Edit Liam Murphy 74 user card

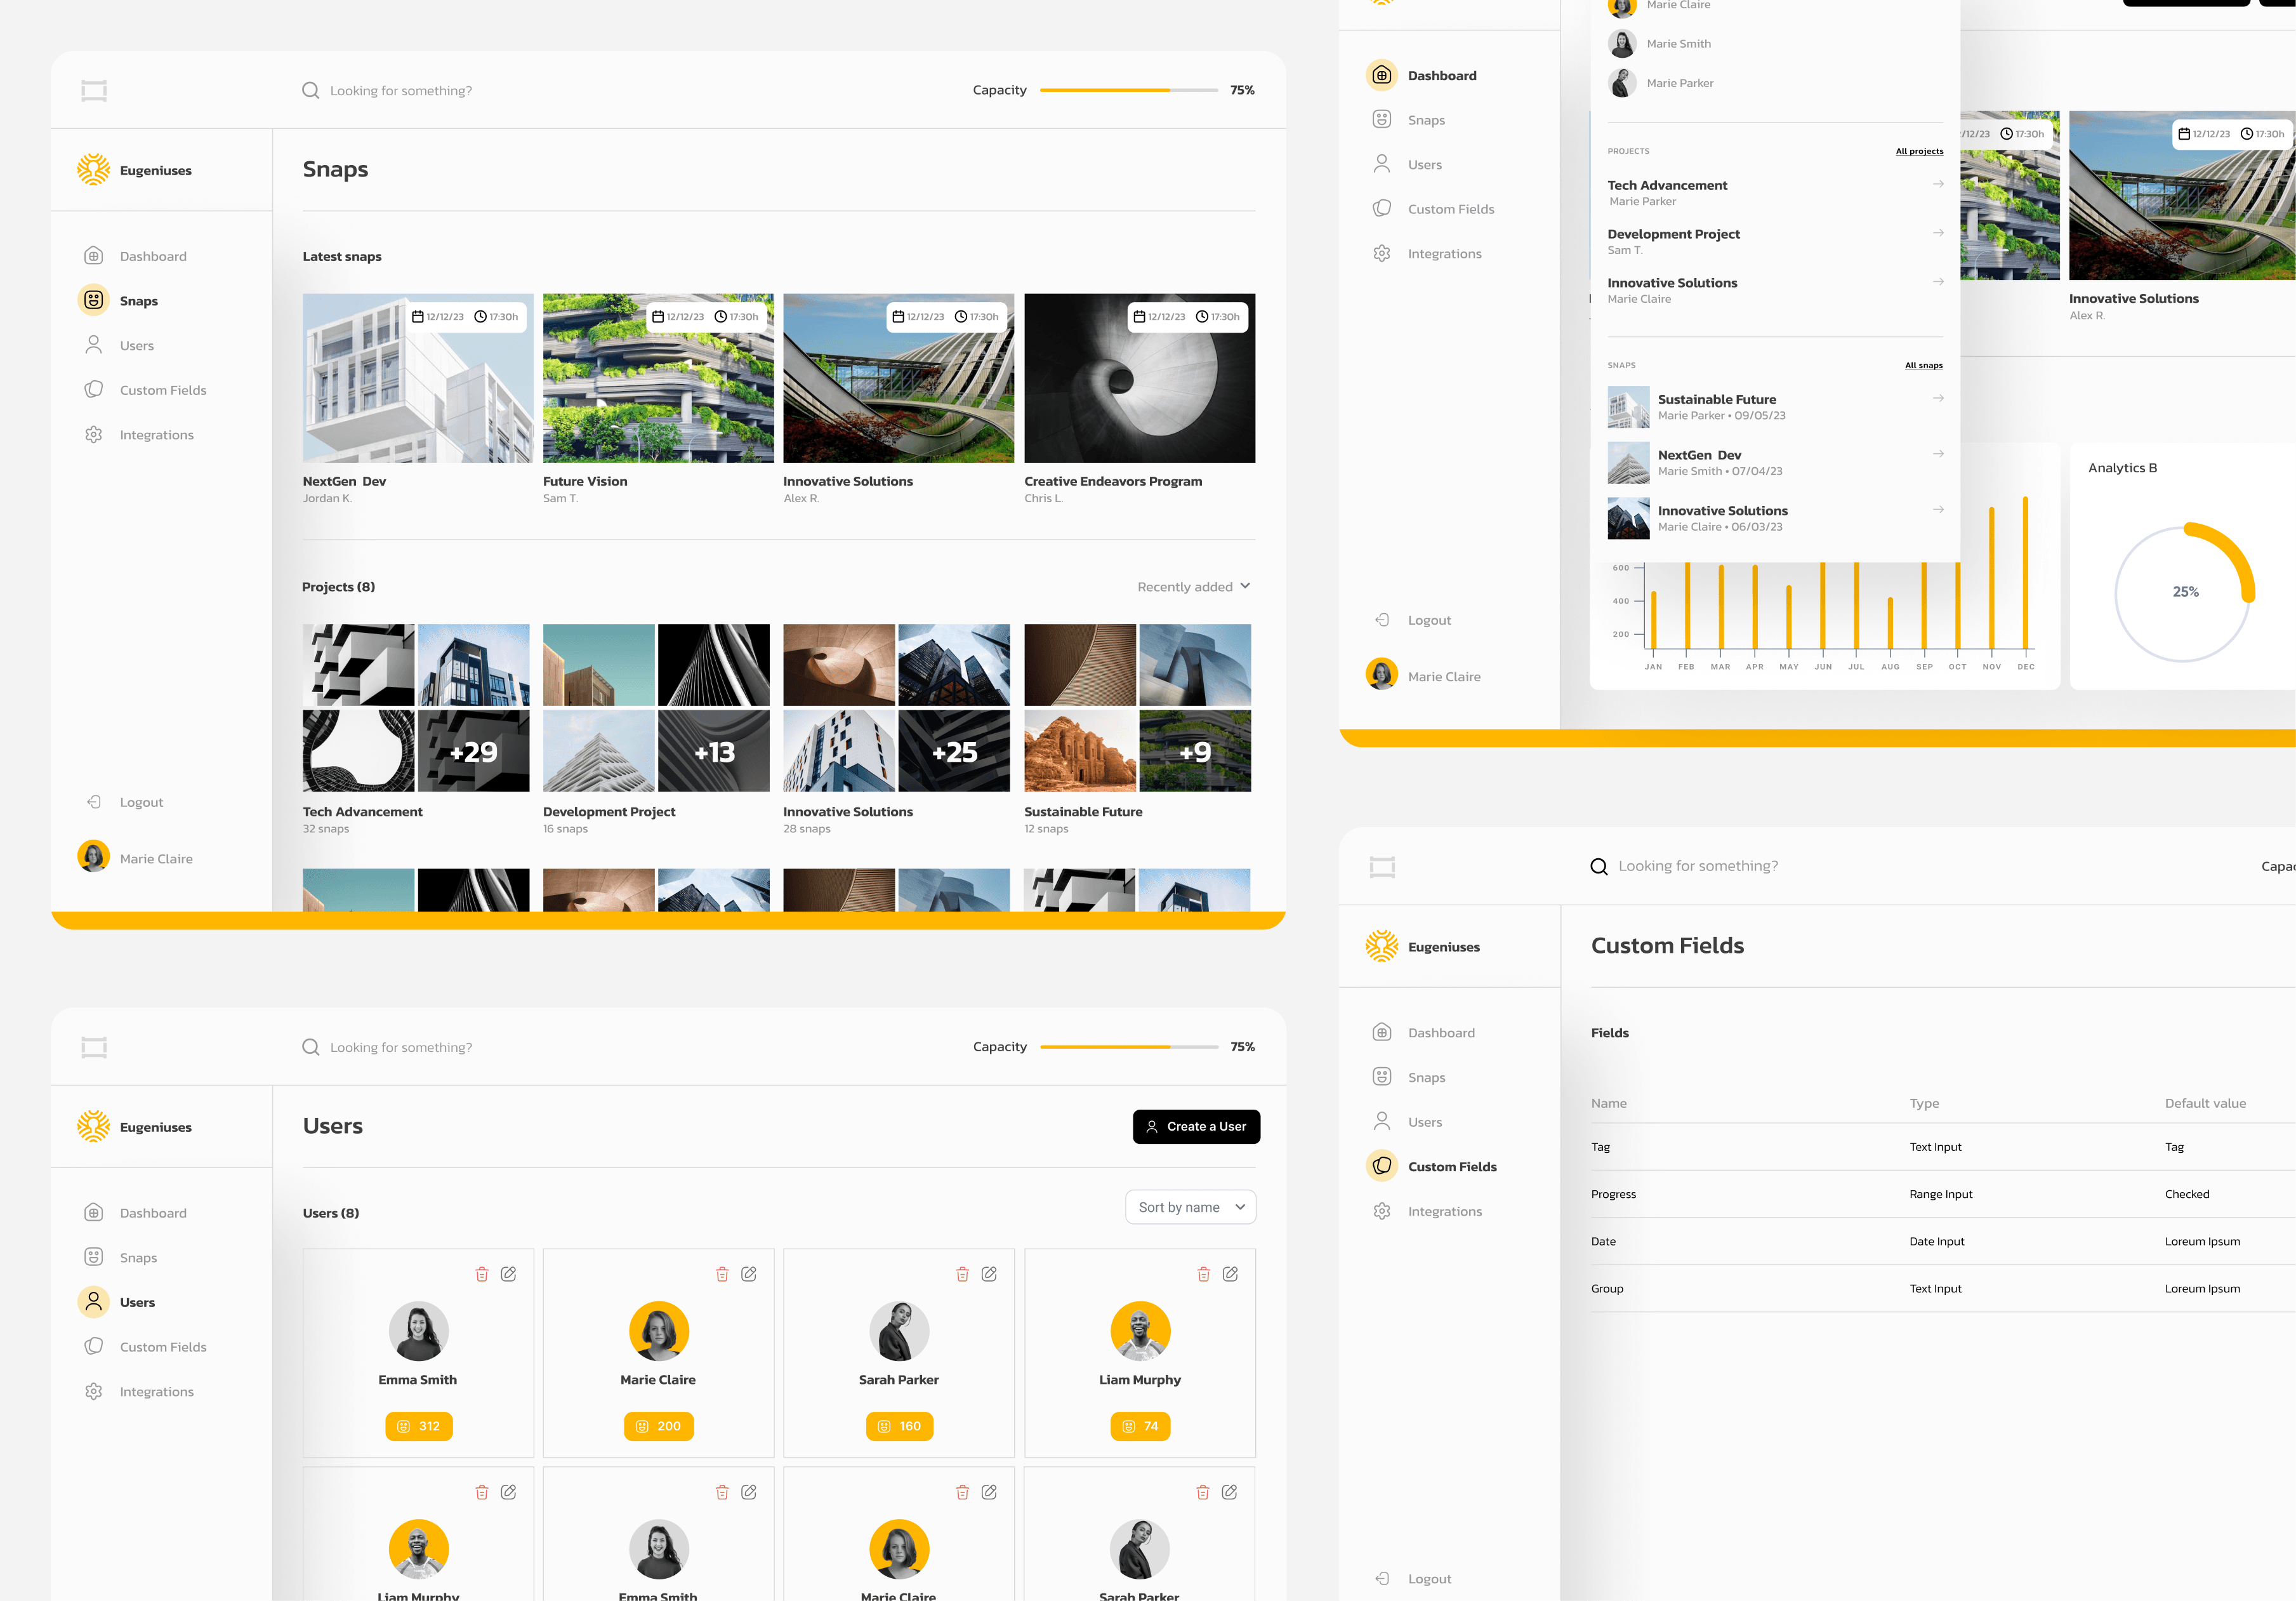pos(1230,1274)
